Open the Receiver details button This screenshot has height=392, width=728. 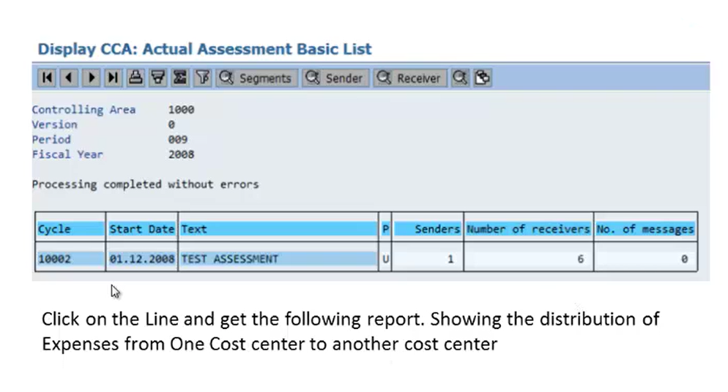click(410, 78)
